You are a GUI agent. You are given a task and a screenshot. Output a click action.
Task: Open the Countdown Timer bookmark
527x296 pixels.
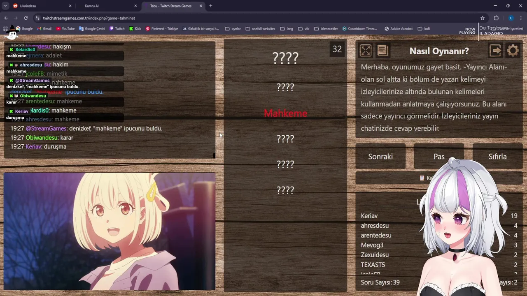coord(360,29)
